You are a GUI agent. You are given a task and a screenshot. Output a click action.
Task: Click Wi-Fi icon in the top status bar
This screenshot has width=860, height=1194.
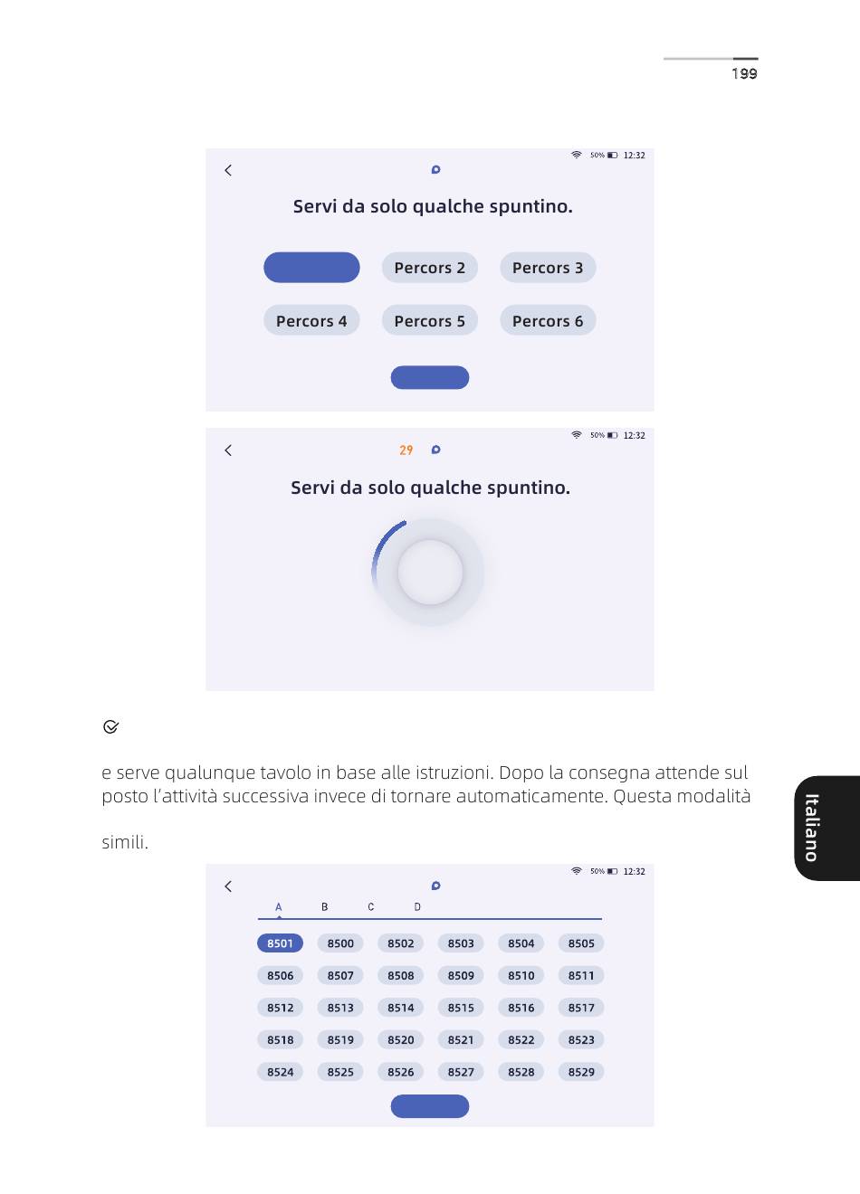(x=577, y=155)
